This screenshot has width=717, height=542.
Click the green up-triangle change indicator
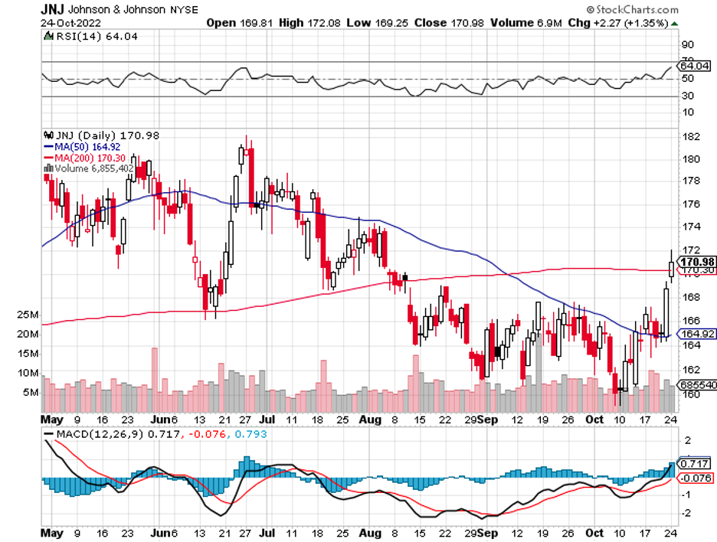coord(674,24)
